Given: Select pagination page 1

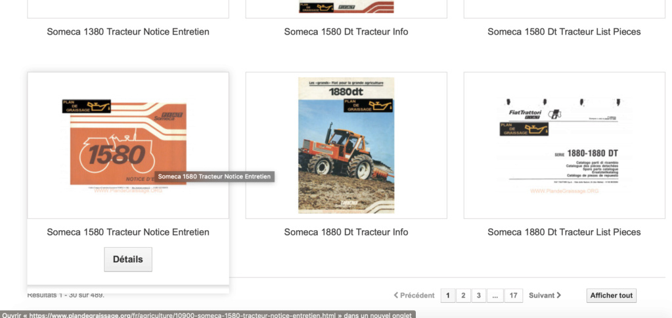Looking at the screenshot, I should point(448,295).
